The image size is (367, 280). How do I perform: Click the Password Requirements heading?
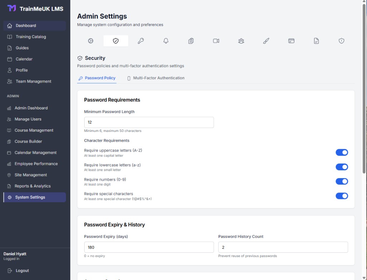point(112,100)
